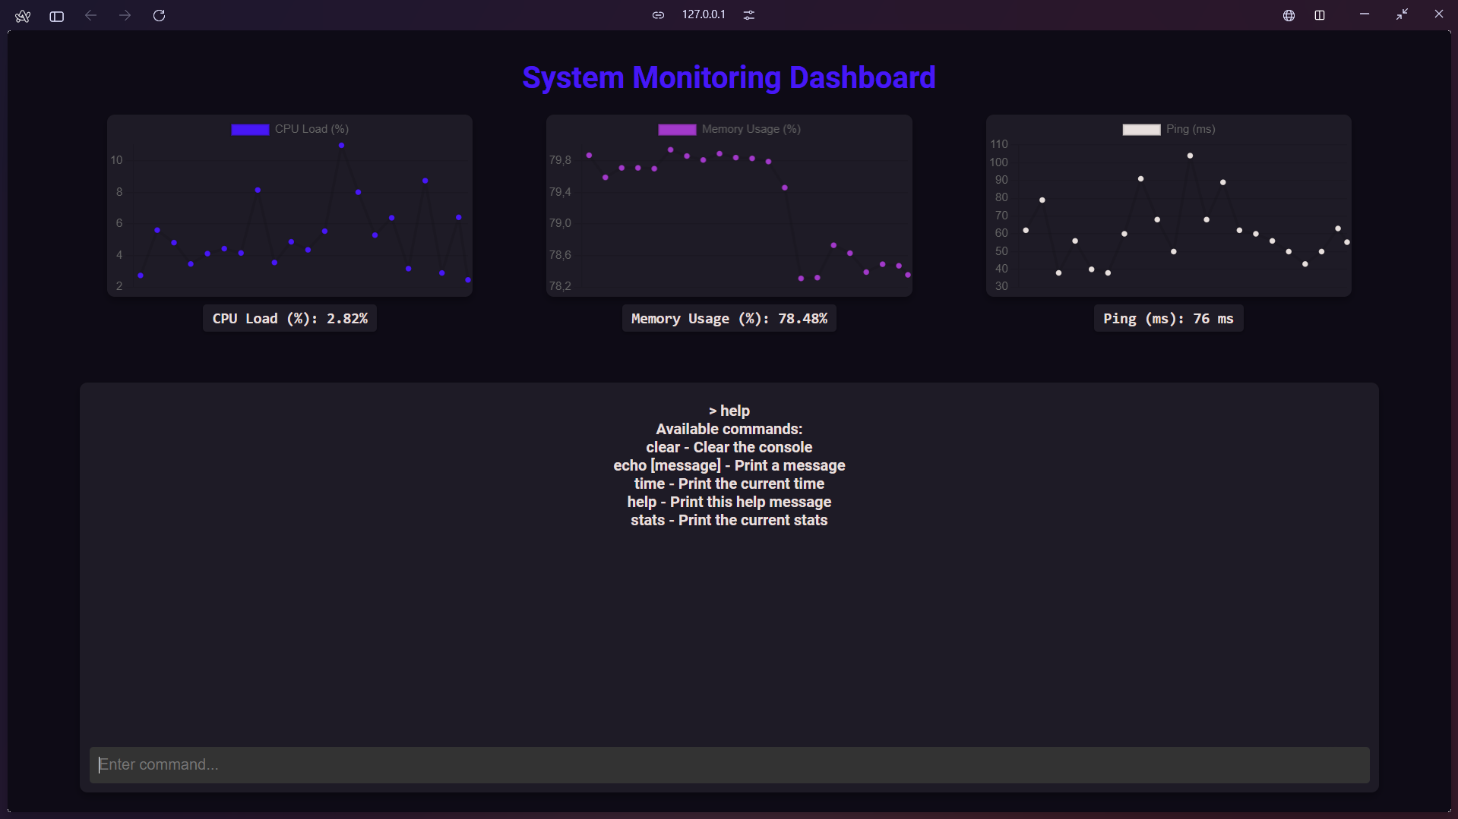This screenshot has width=1458, height=819.
Task: Click the globe icon in the title bar
Action: (1289, 15)
